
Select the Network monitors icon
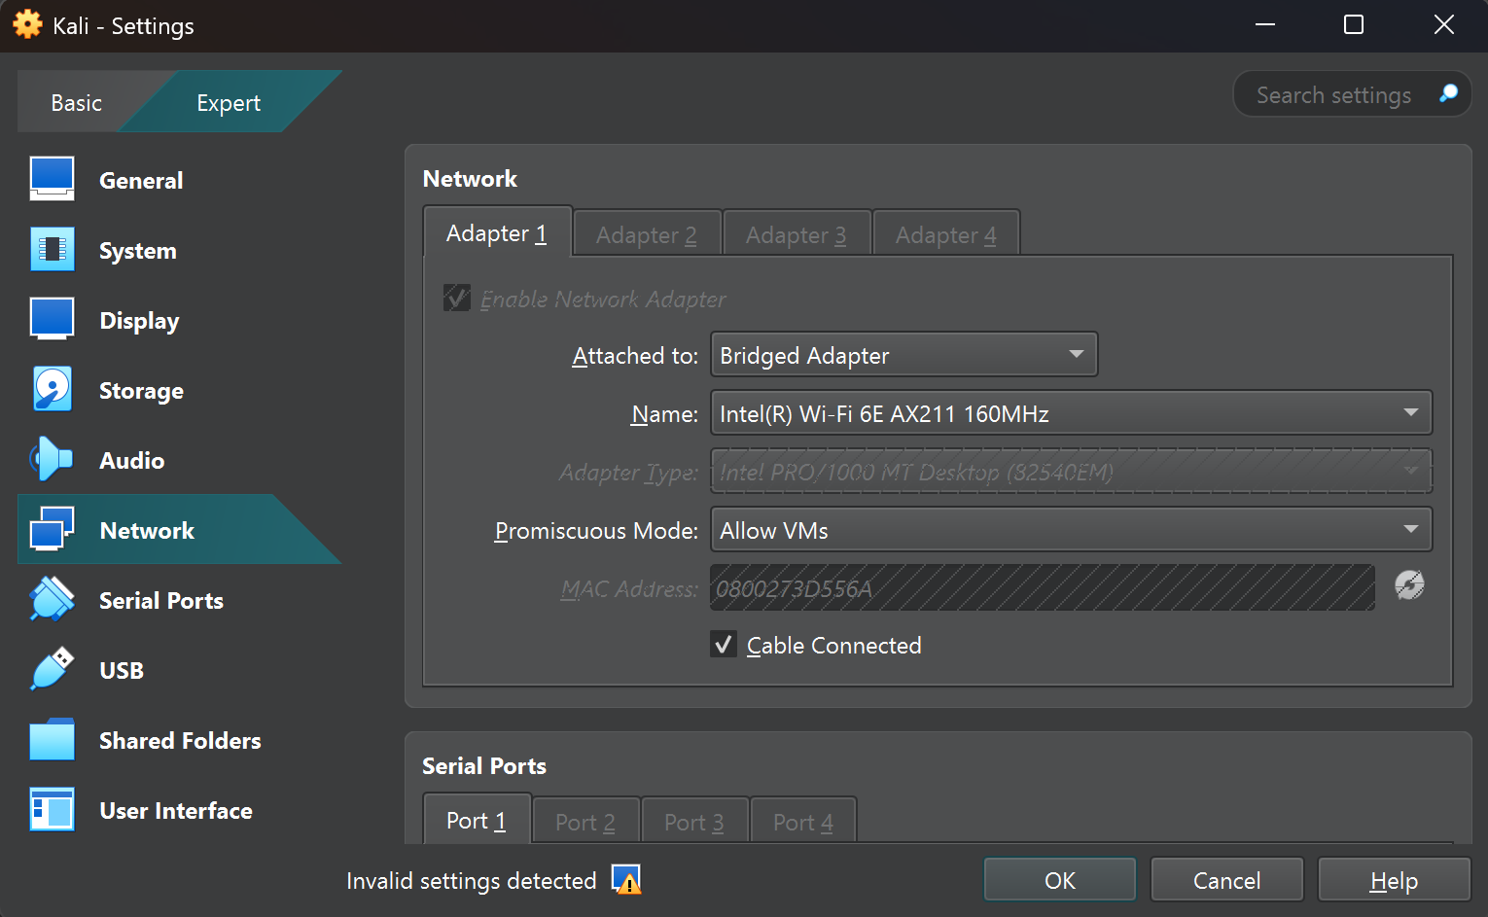(52, 530)
